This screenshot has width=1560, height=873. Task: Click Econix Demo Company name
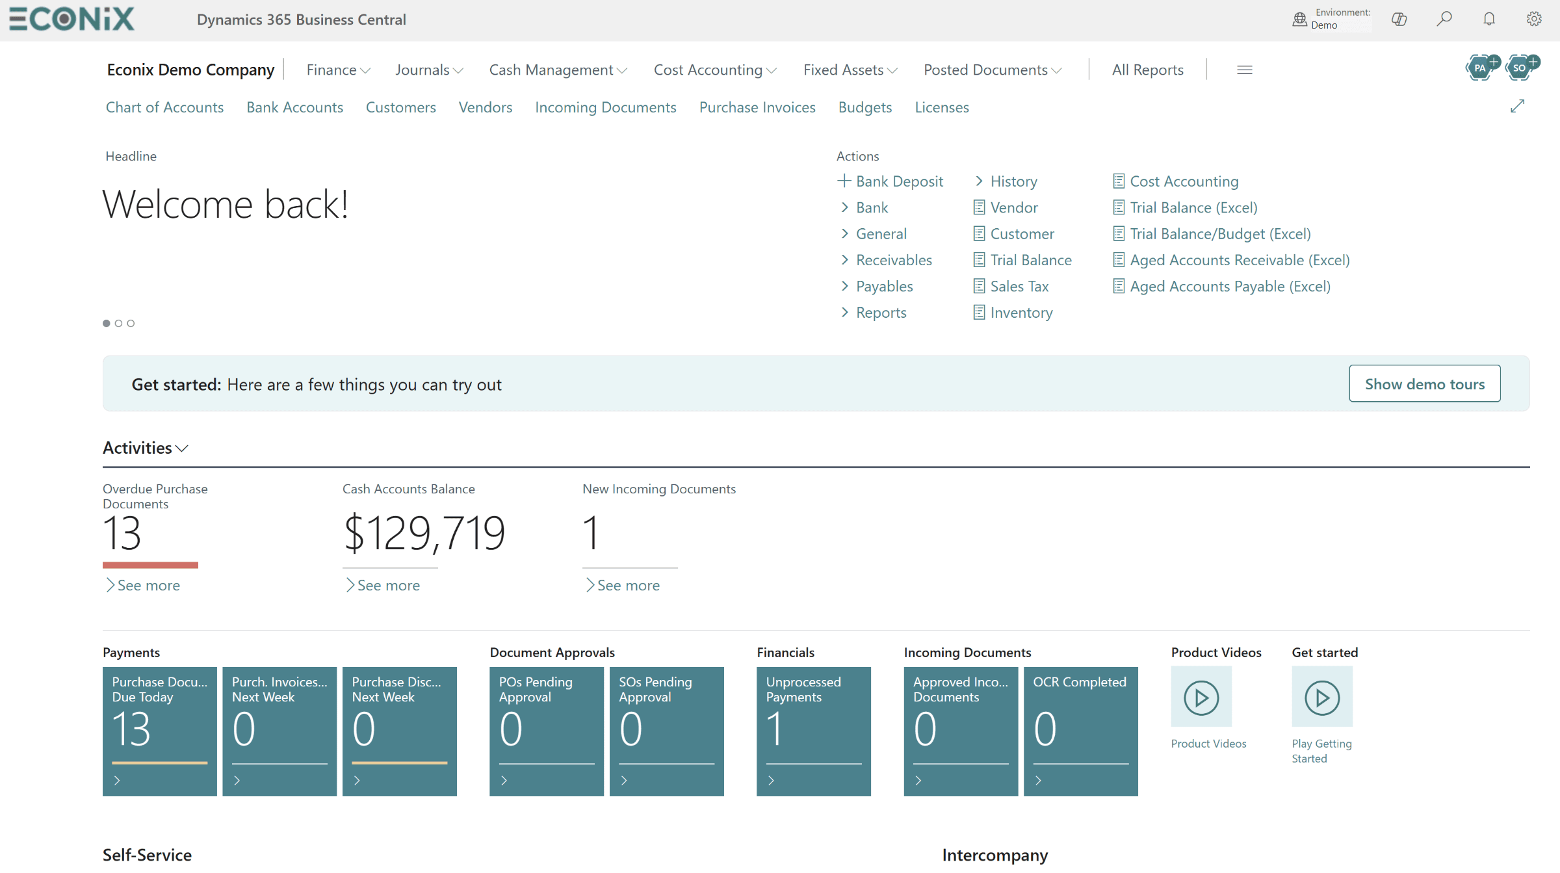pos(190,70)
